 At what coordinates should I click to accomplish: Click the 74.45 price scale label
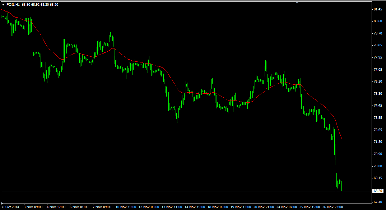(x=378, y=106)
